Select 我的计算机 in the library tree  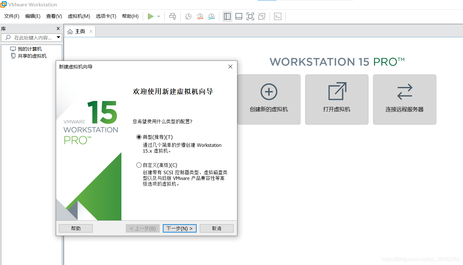click(x=26, y=49)
